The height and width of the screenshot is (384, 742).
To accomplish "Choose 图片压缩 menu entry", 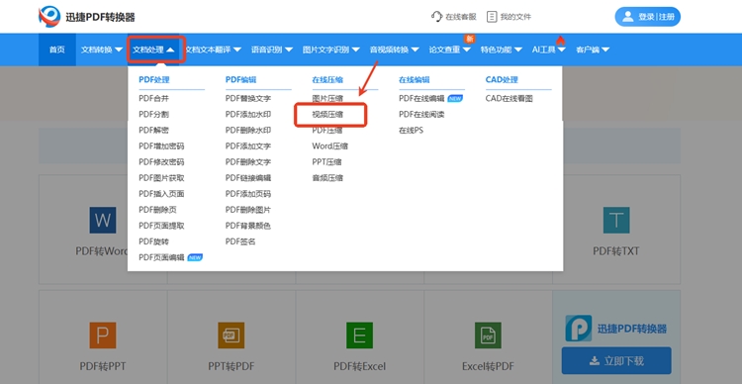I will pos(327,99).
